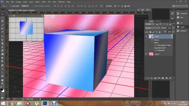Image resolution: width=189 pixels, height=106 pixels.
Task: Select the Gradient tool
Action: tap(2, 54)
